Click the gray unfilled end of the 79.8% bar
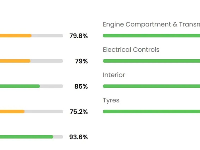The width and height of the screenshot is (200, 150). (47, 36)
